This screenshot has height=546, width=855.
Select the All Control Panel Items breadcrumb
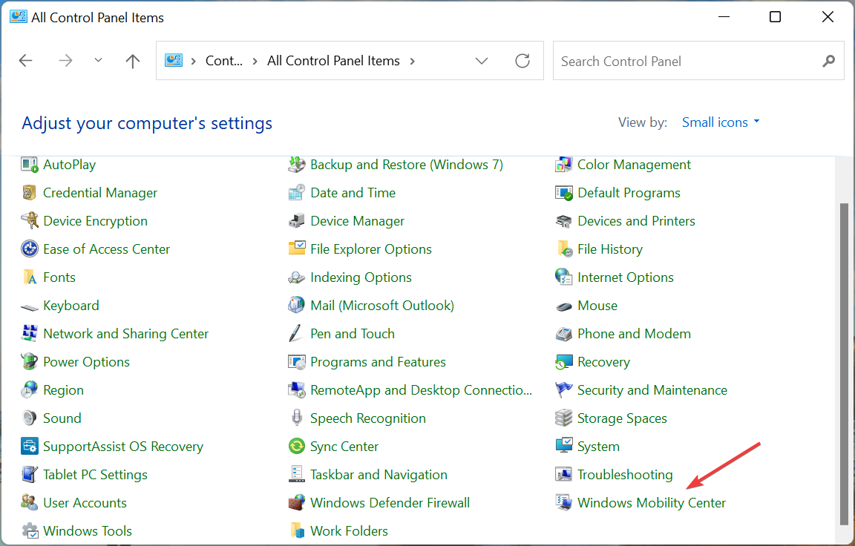(333, 61)
